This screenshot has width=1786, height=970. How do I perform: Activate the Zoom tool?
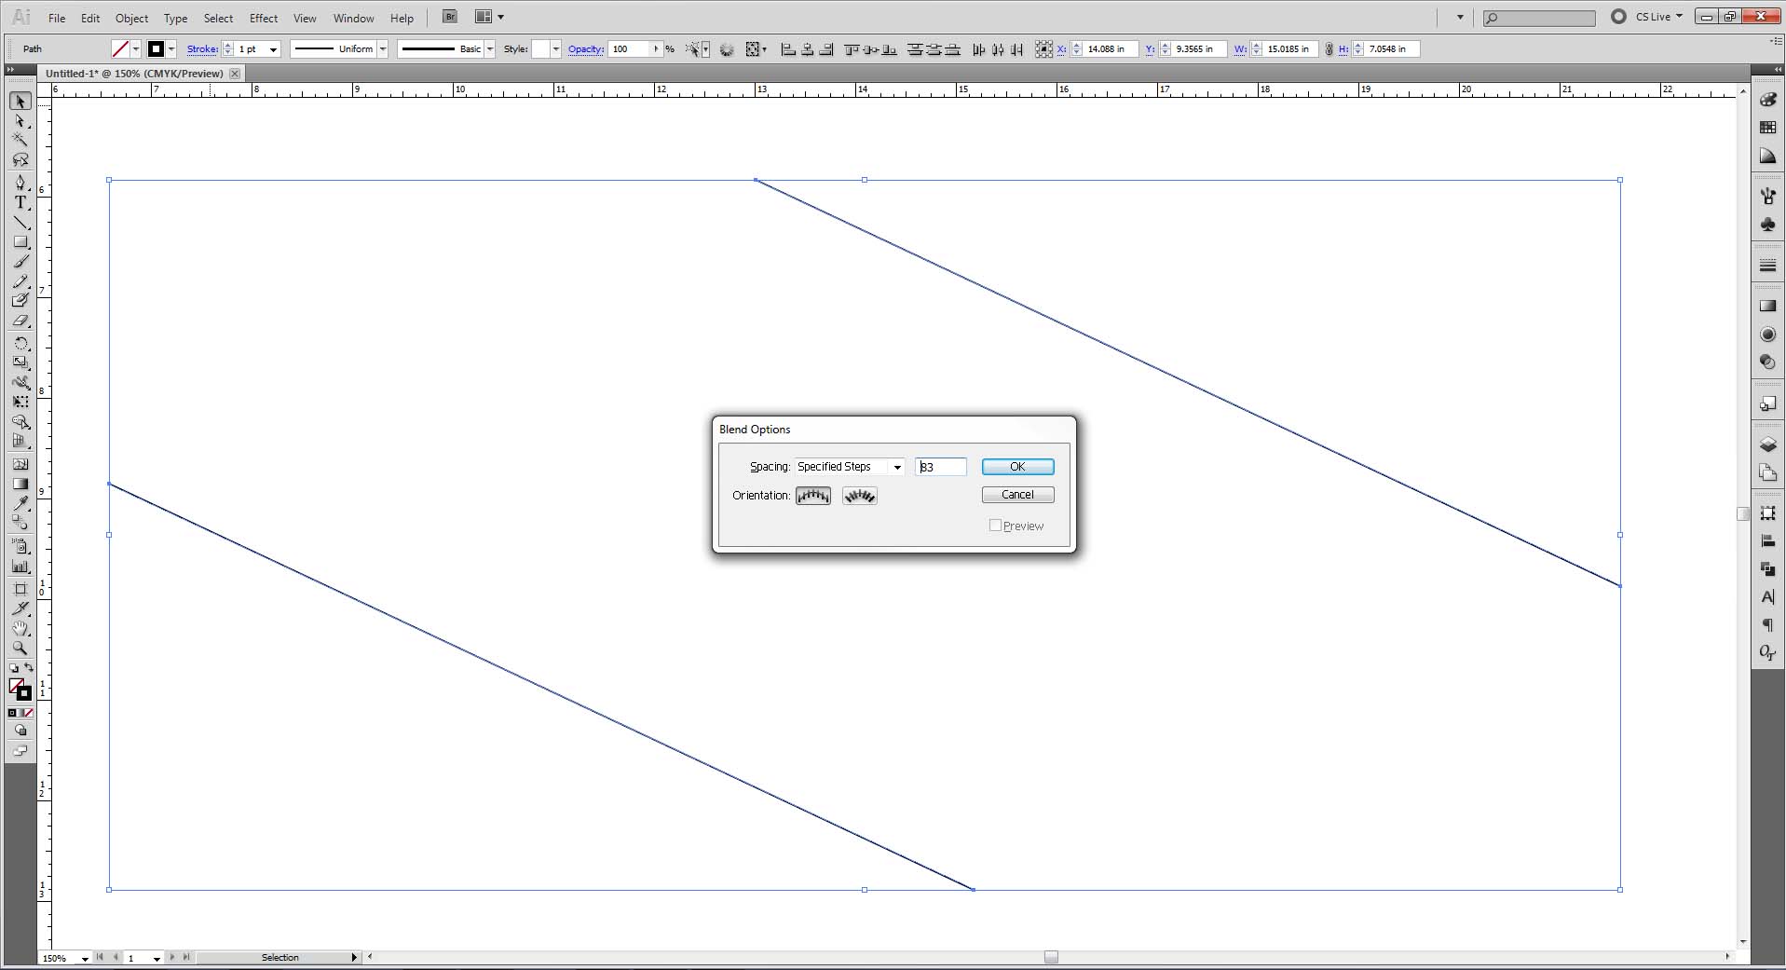[x=20, y=649]
